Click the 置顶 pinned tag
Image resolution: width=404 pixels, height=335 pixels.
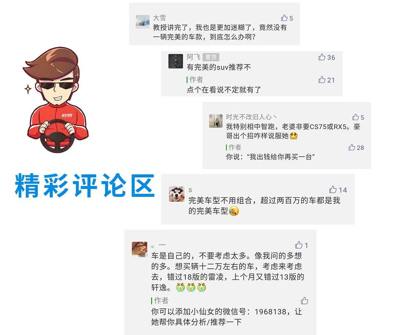coord(211,57)
